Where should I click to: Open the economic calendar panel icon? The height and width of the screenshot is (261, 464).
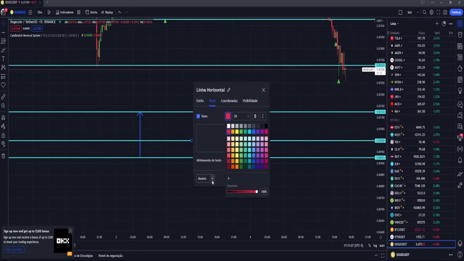tap(460, 80)
